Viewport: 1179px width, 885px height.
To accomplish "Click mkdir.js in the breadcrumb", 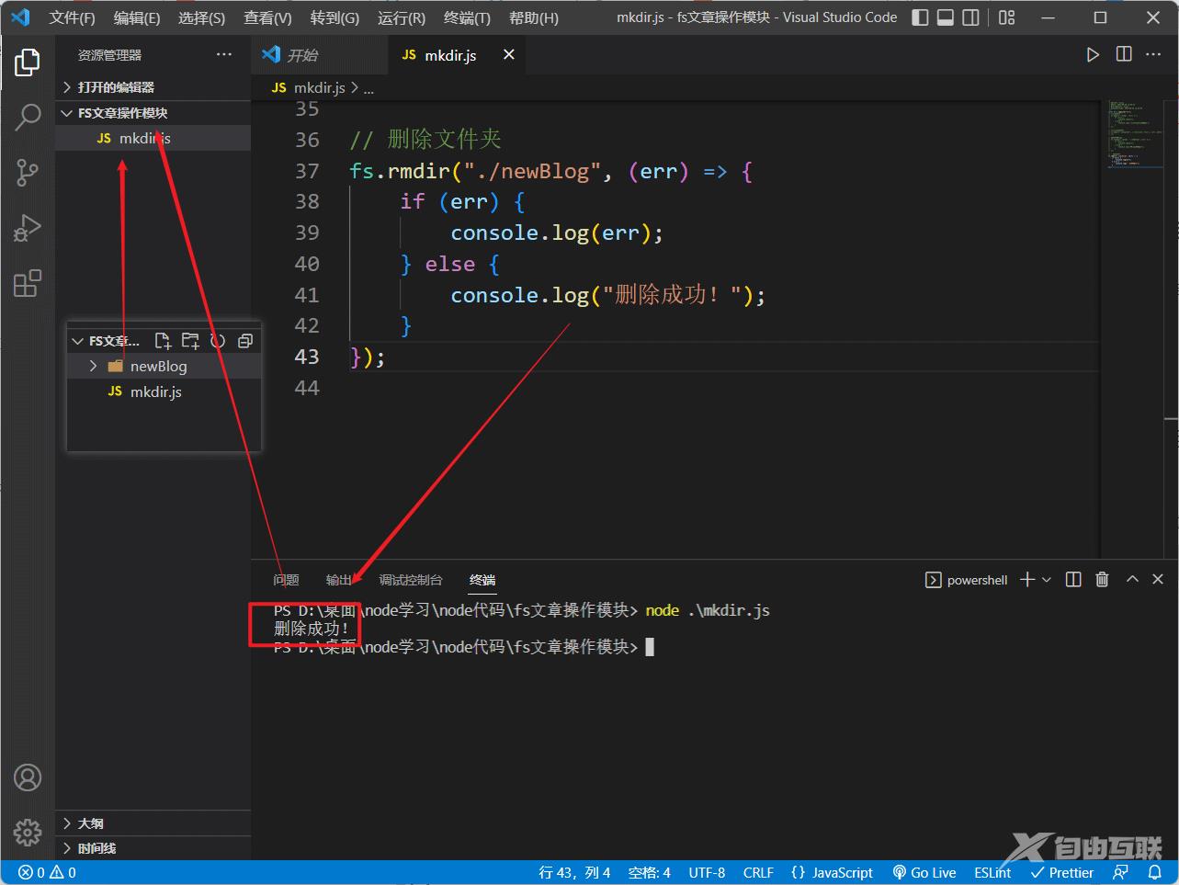I will [x=319, y=88].
